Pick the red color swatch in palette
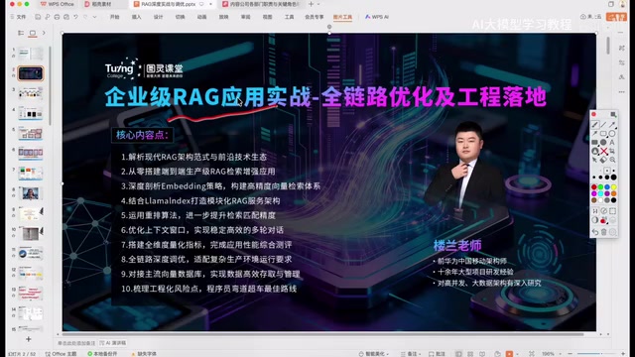 coord(594,187)
